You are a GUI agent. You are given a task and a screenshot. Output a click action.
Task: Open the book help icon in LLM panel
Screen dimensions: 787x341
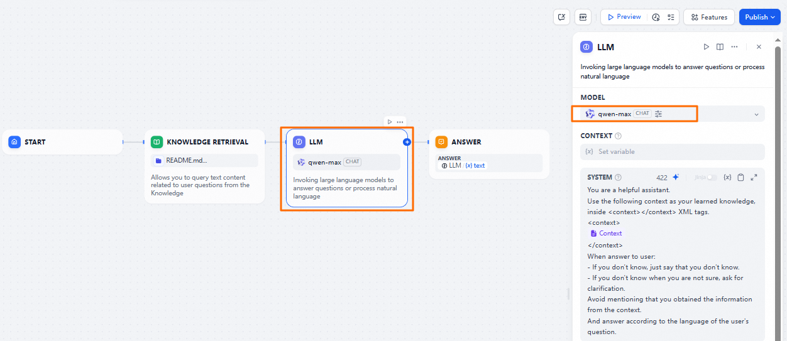point(720,47)
